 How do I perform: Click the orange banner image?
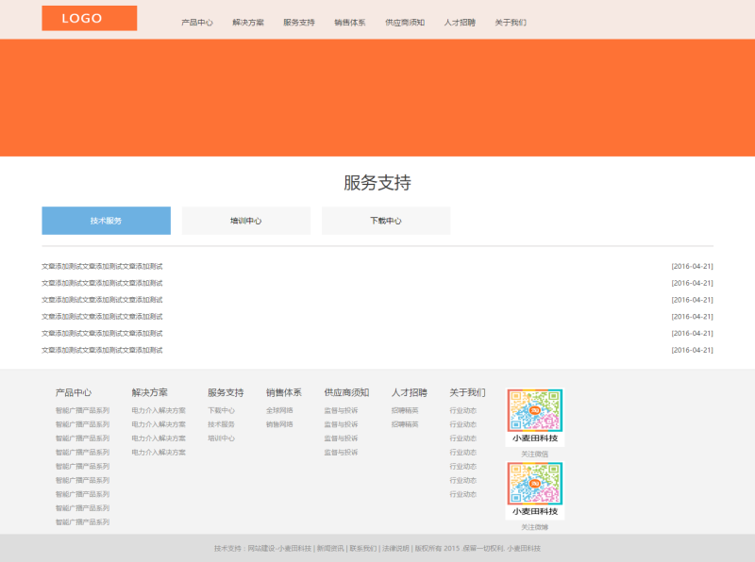tap(377, 98)
